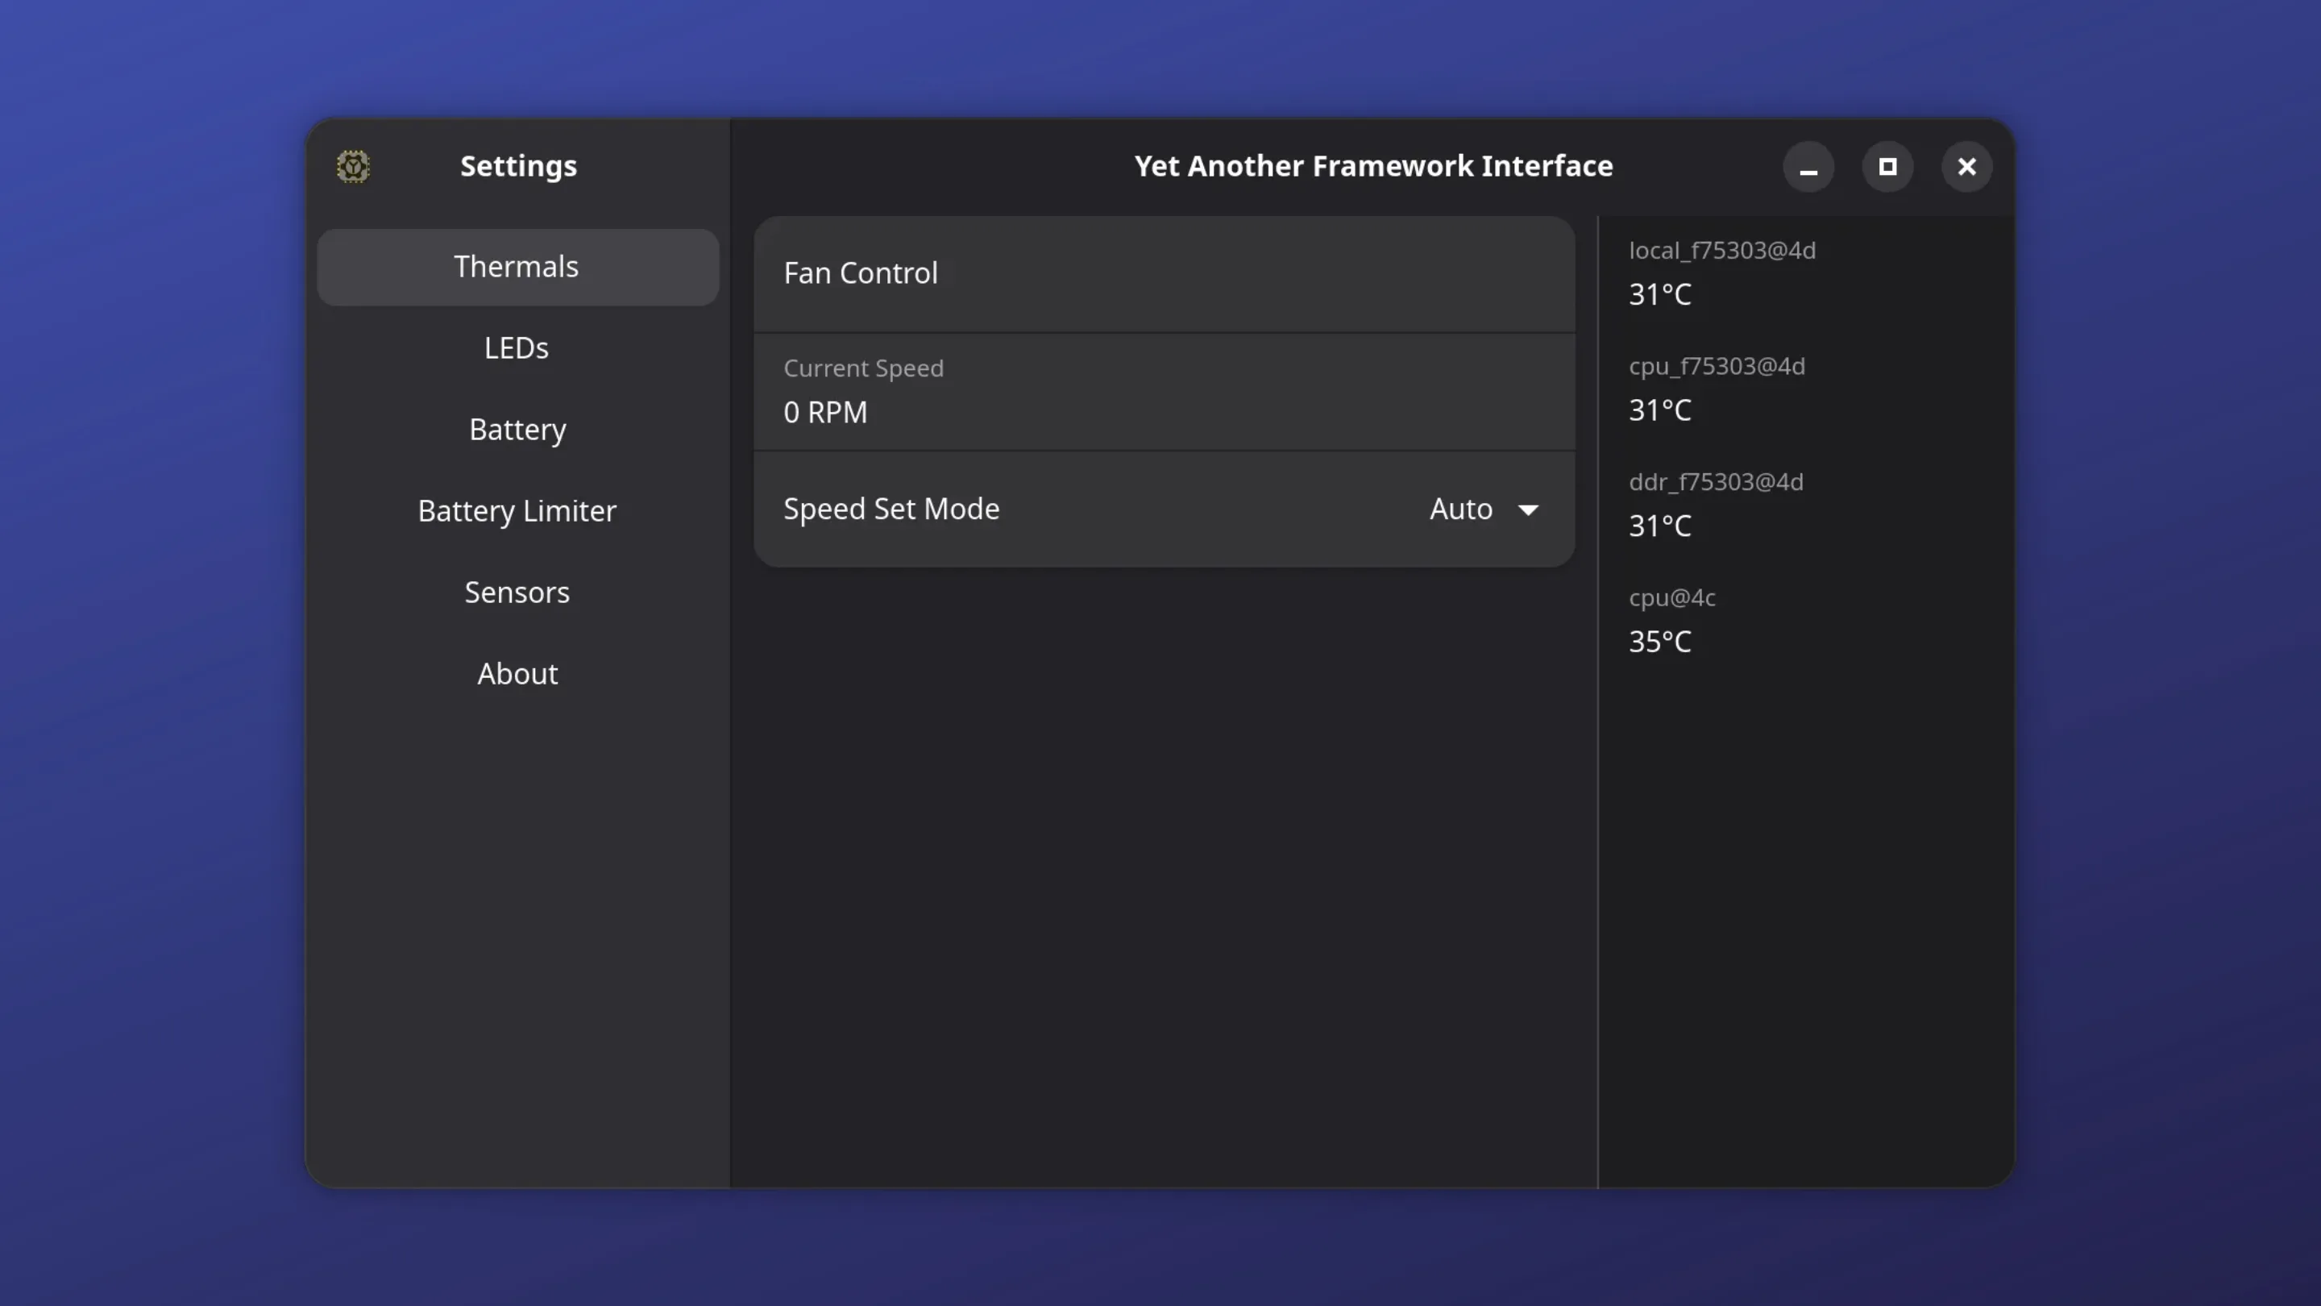The width and height of the screenshot is (2321, 1306).
Task: Click the Current Speed 0 RPM row
Action: point(1164,392)
